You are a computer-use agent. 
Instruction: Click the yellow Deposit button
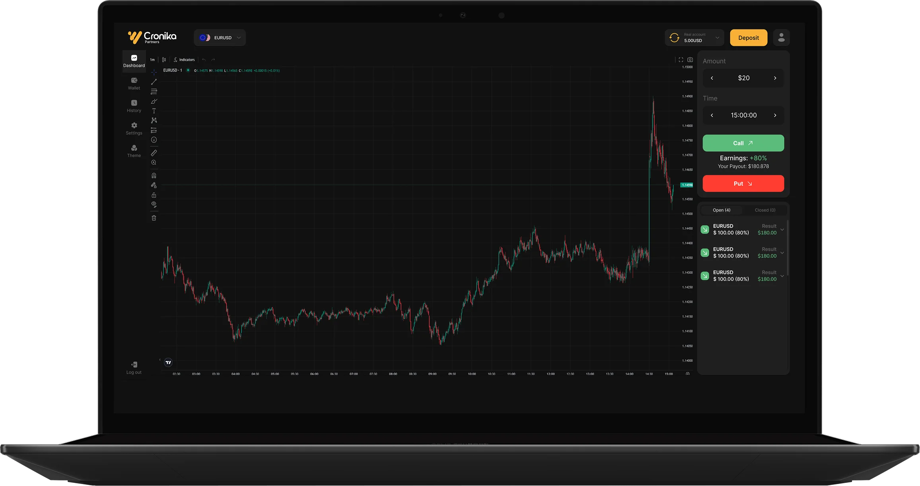(748, 38)
